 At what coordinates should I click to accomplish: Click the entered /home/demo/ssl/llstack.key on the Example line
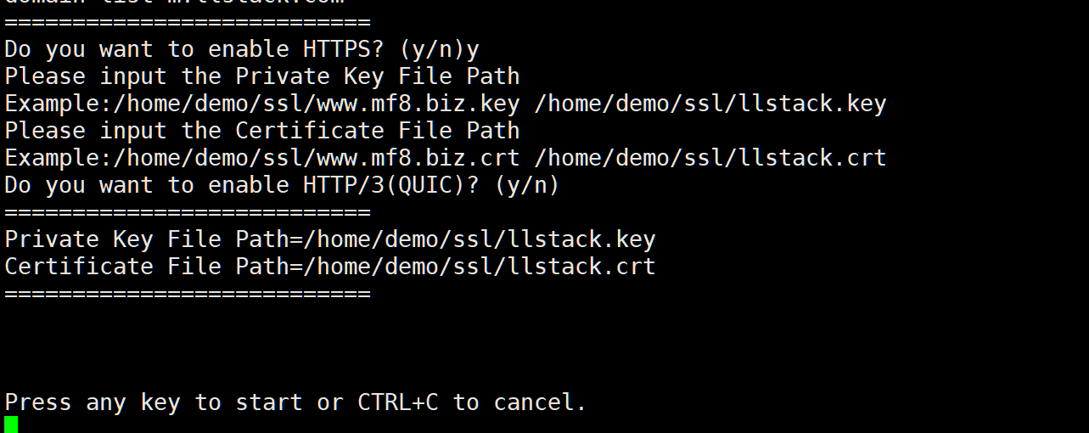(x=711, y=104)
